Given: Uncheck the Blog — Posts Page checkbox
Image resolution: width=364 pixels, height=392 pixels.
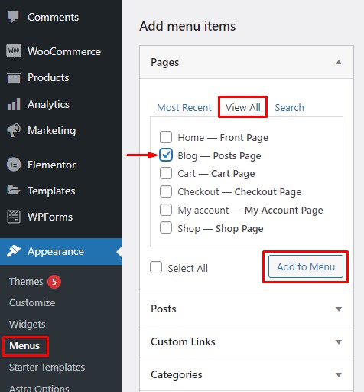Looking at the screenshot, I should coord(166,155).
